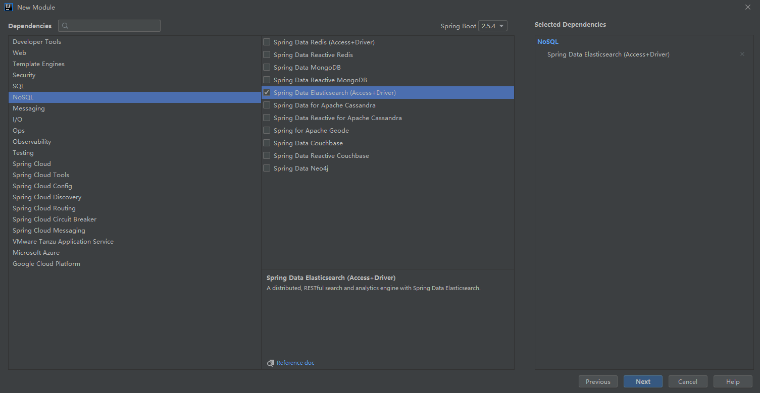Select the Spring Cloud category
Image resolution: width=760 pixels, height=393 pixels.
[x=134, y=163]
